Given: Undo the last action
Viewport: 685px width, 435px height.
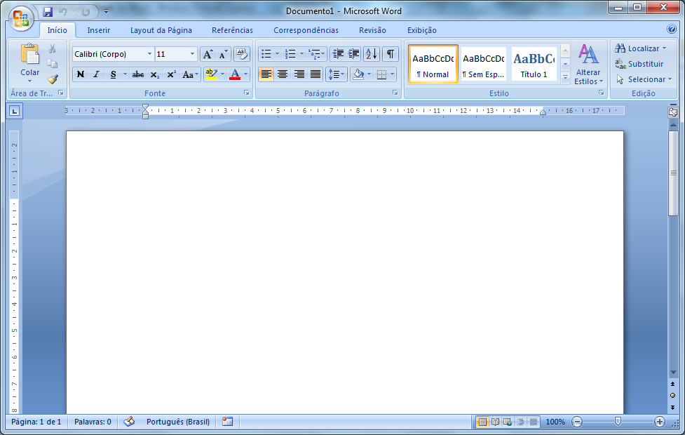Looking at the screenshot, I should (x=63, y=12).
